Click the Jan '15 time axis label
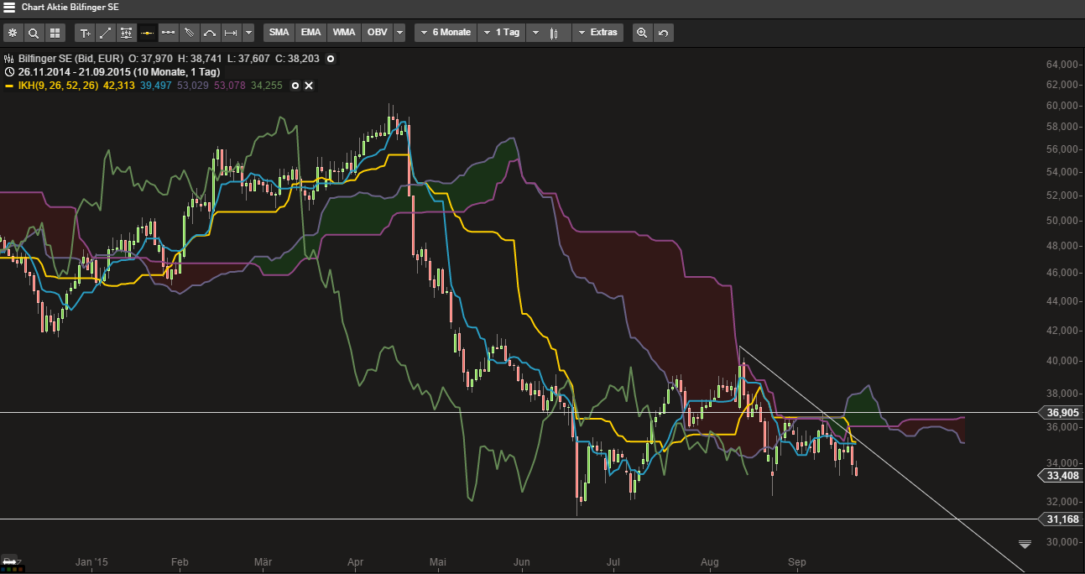Image resolution: width=1085 pixels, height=574 pixels. (91, 561)
